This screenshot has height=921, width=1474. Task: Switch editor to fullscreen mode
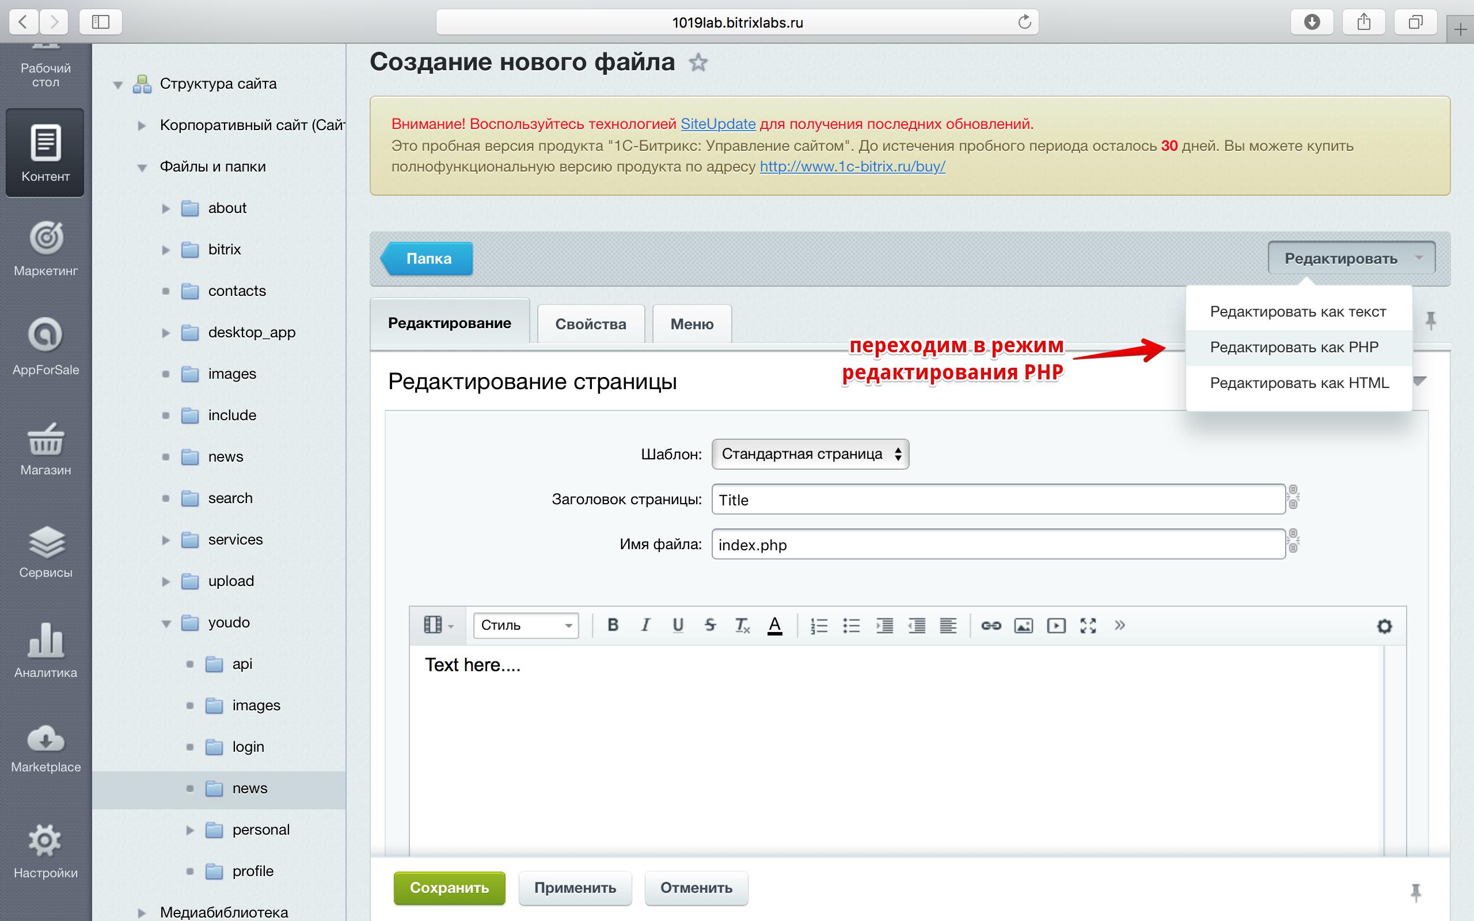(1088, 626)
